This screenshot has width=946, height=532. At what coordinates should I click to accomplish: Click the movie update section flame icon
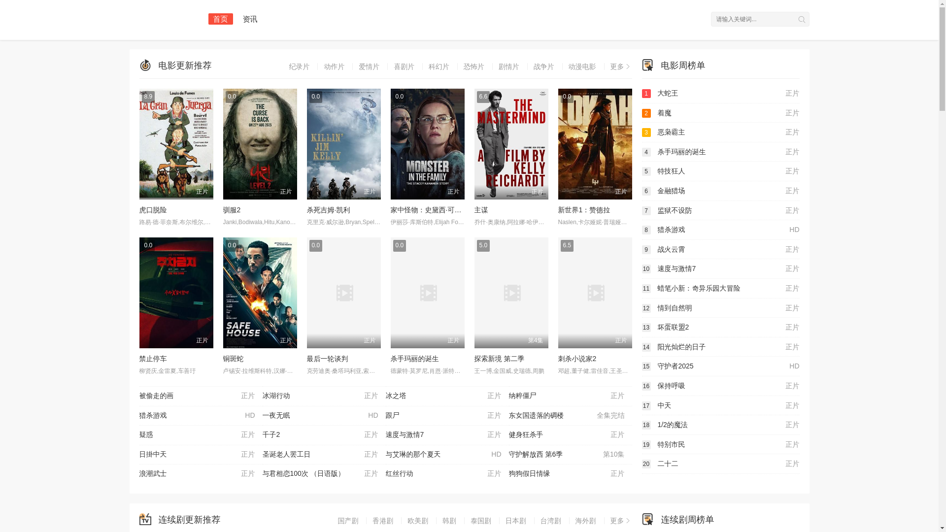pyautogui.click(x=145, y=65)
